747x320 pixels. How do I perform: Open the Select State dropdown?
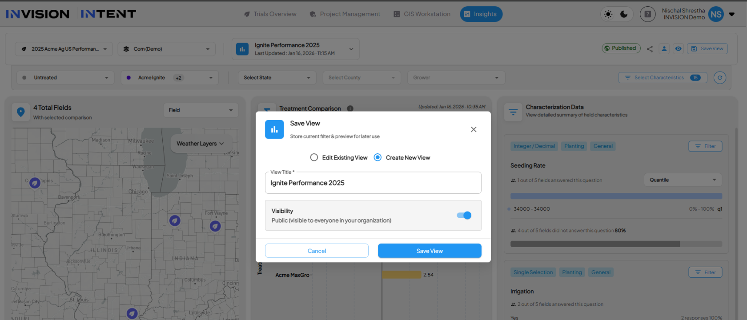point(277,78)
